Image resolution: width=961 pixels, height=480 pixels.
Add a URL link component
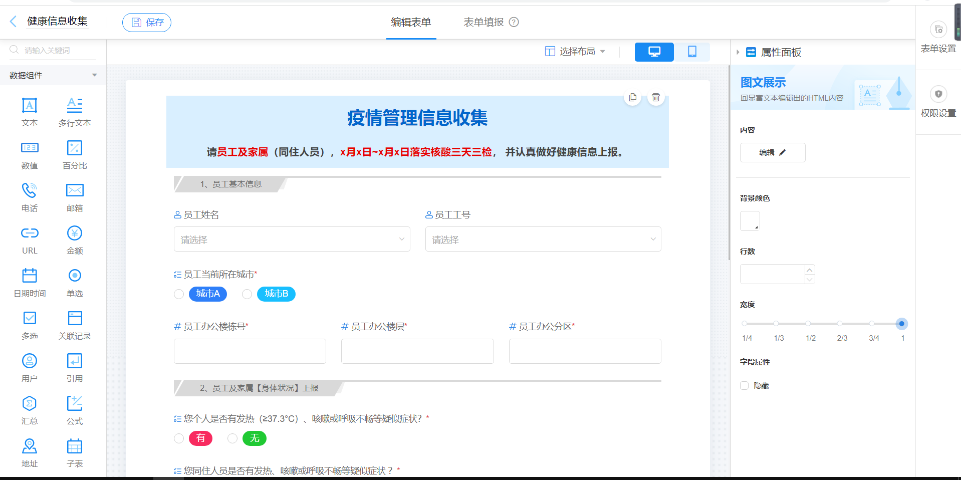pyautogui.click(x=30, y=240)
